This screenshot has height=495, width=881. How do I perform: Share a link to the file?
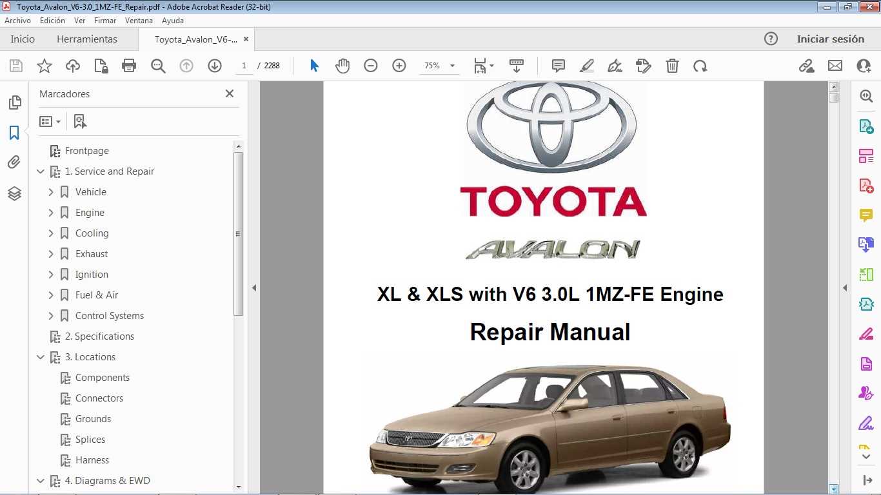pos(806,66)
